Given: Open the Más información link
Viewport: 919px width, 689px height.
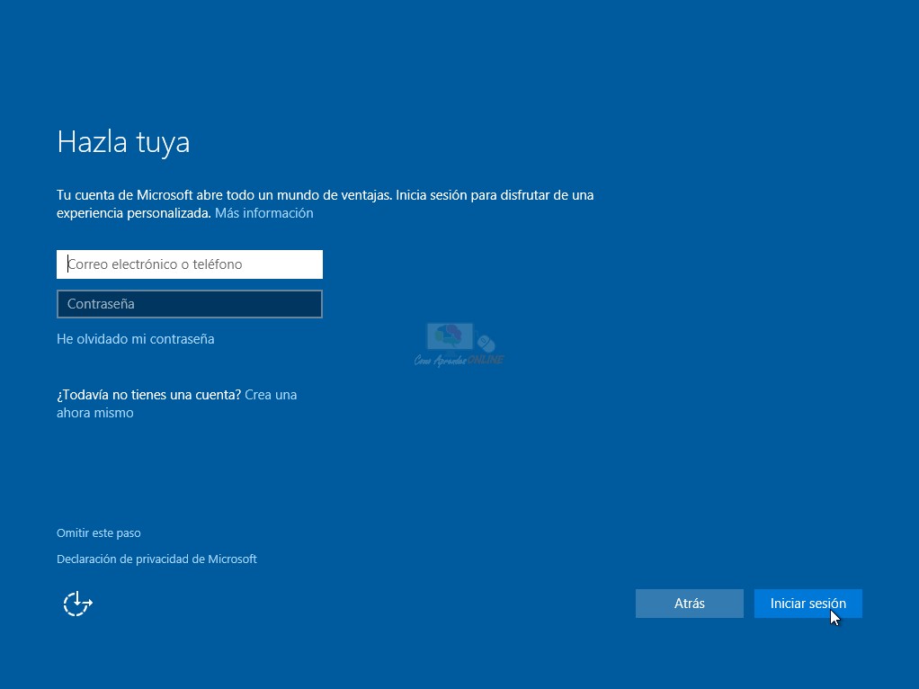Looking at the screenshot, I should point(263,213).
